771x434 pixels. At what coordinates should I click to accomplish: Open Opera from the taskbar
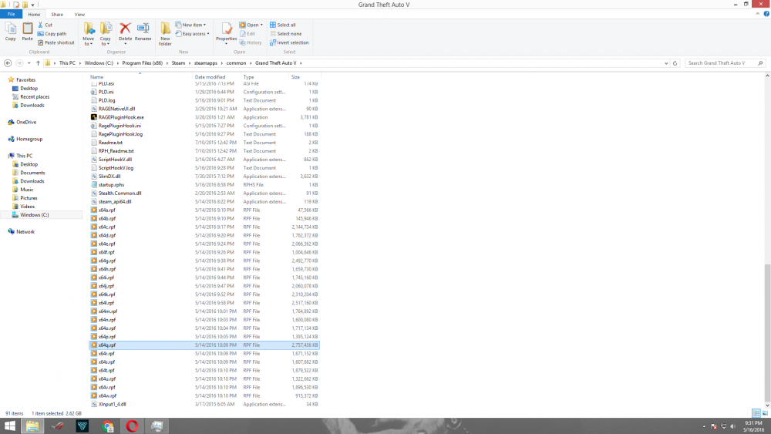click(132, 426)
